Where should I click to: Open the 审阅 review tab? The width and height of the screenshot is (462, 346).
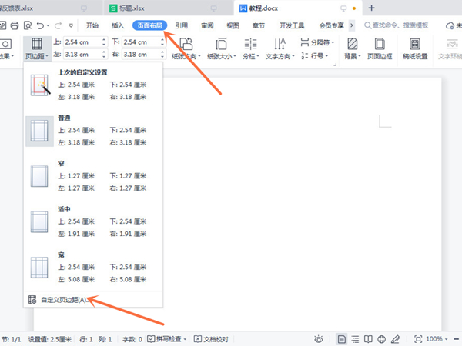click(x=207, y=25)
